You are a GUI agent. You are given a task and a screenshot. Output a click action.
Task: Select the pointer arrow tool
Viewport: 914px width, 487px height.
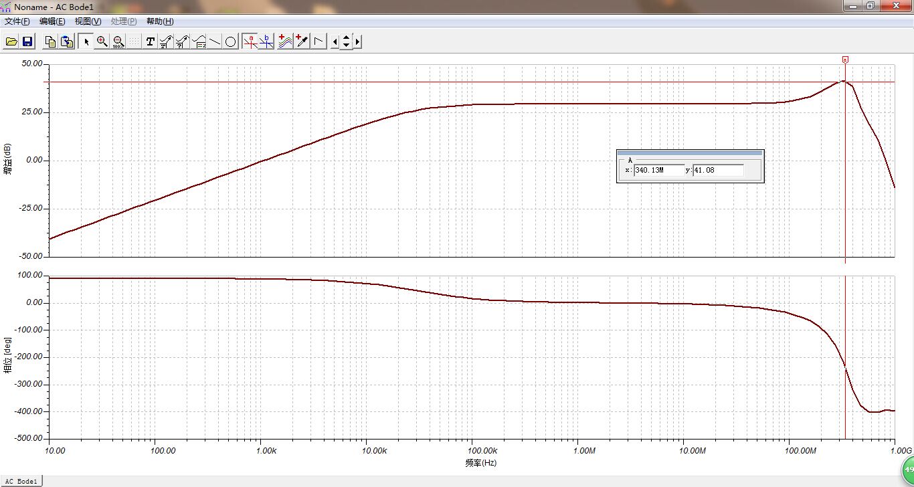(x=86, y=41)
